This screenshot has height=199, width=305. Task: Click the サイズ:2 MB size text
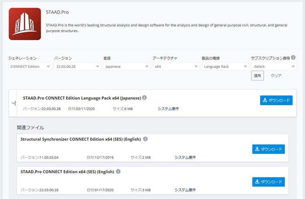[x=141, y=157]
